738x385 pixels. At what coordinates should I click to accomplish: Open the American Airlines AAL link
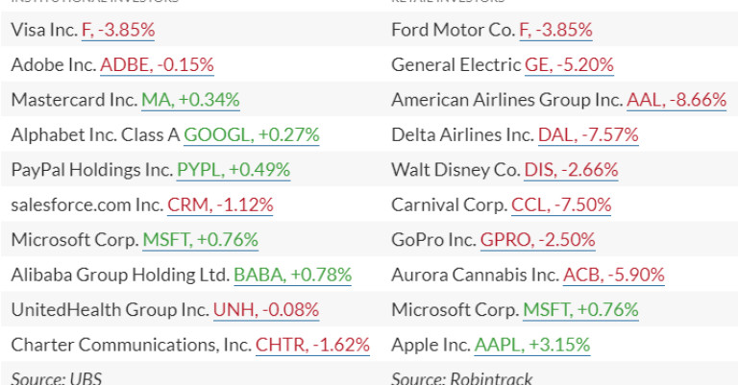(x=672, y=100)
